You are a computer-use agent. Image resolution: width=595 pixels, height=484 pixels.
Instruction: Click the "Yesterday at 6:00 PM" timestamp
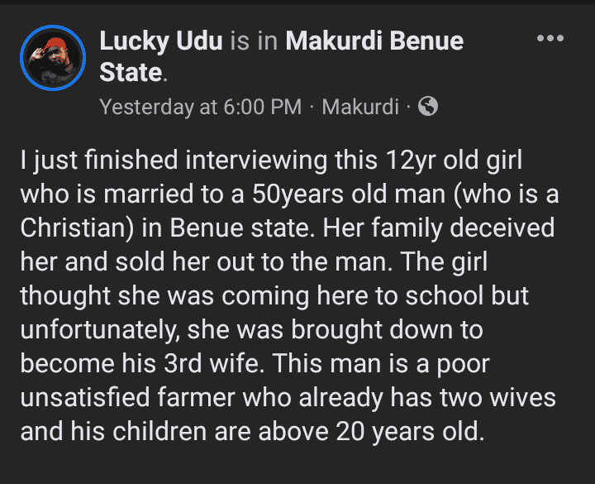(200, 107)
